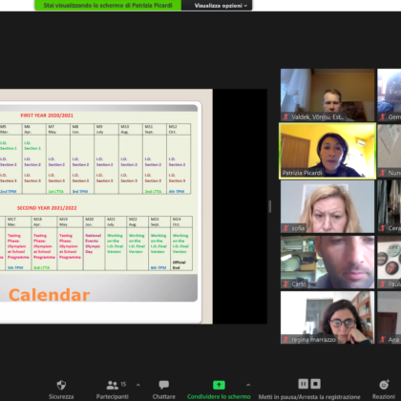The width and height of the screenshot is (401, 401).
Task: Click the divider handle beside video panel
Action: pos(270,206)
